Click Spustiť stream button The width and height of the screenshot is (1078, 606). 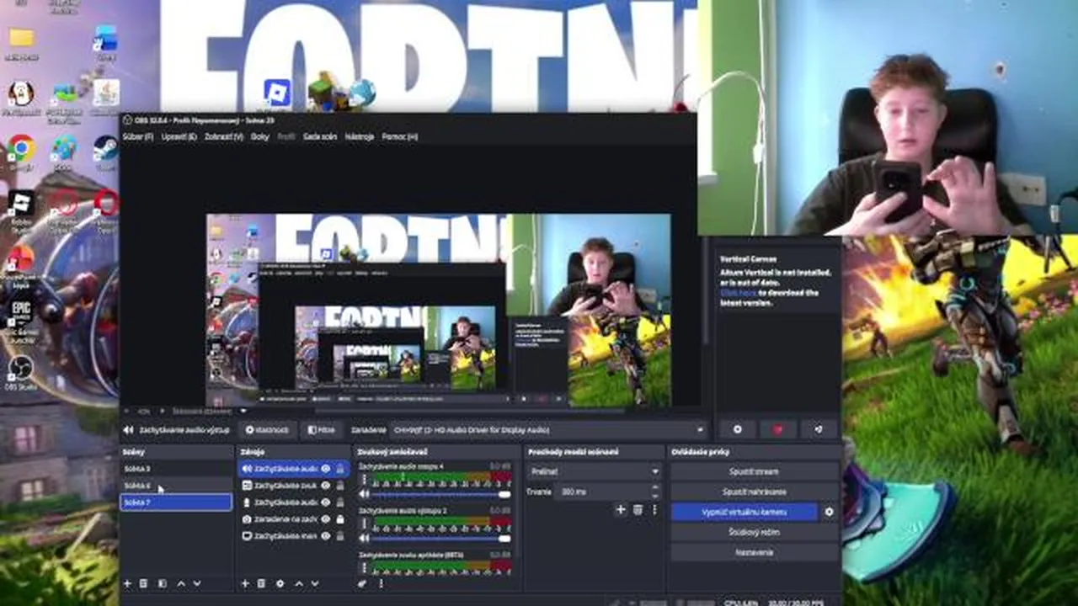click(755, 471)
